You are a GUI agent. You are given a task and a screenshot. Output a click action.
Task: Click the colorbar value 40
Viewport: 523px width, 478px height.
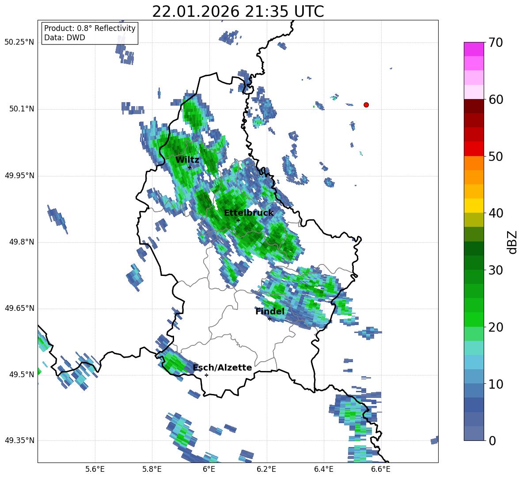point(496,213)
